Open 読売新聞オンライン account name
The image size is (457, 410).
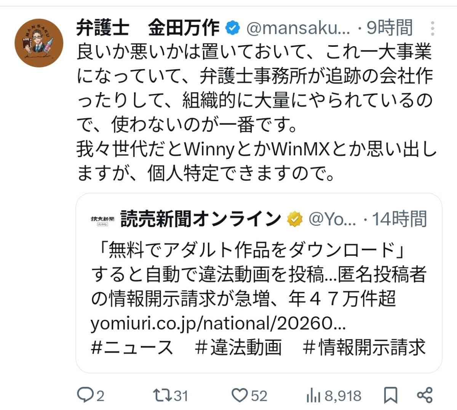[201, 219]
